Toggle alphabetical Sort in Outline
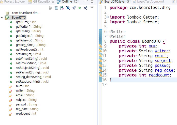Image resolution: width=177 pixels, height=125 pixels. (62, 8)
